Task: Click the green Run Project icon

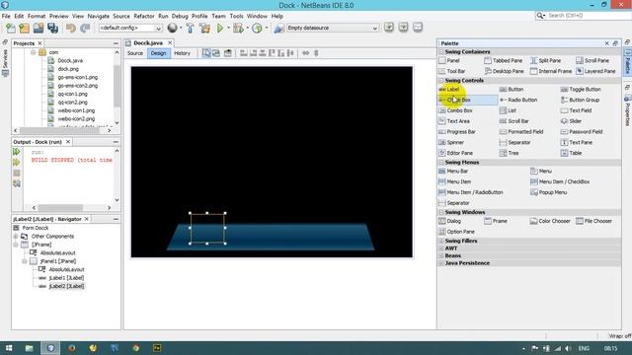Action: [x=220, y=28]
